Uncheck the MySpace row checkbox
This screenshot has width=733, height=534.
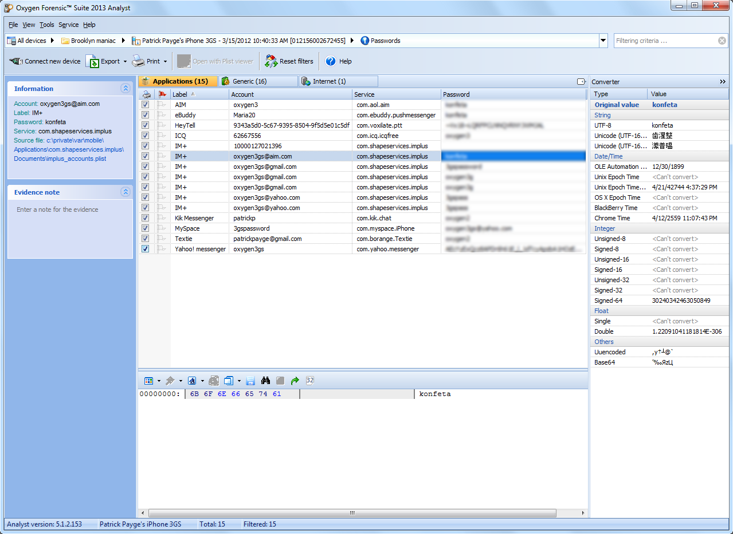146,228
